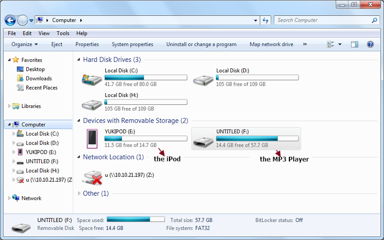
Task: Collapse the Hard Disk Drives group
Action: point(80,60)
